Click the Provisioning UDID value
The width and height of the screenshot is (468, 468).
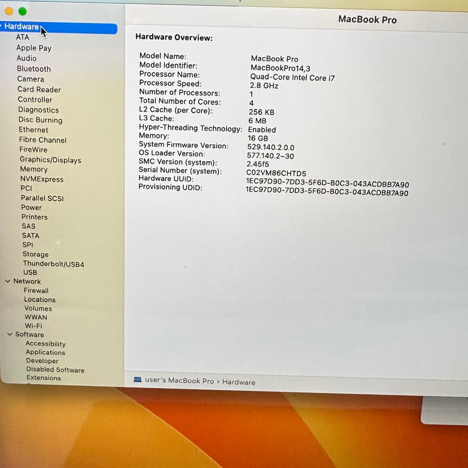327,191
